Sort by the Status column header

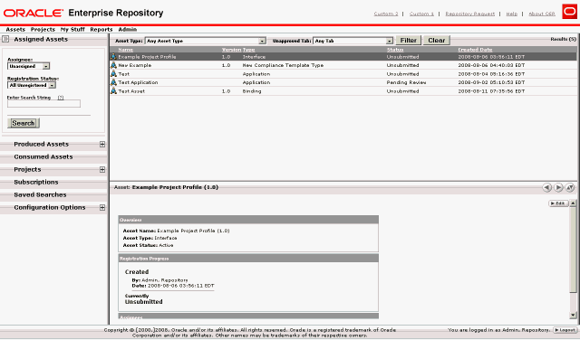[395, 50]
